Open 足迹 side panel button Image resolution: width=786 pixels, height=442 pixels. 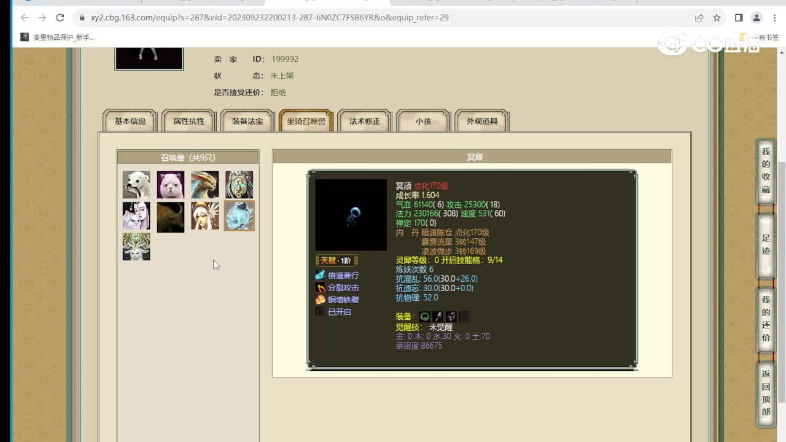[x=766, y=245]
